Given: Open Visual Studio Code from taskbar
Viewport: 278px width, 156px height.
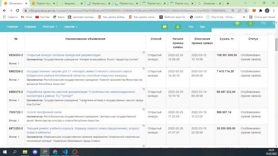Looking at the screenshot, I should pyautogui.click(x=65, y=152).
